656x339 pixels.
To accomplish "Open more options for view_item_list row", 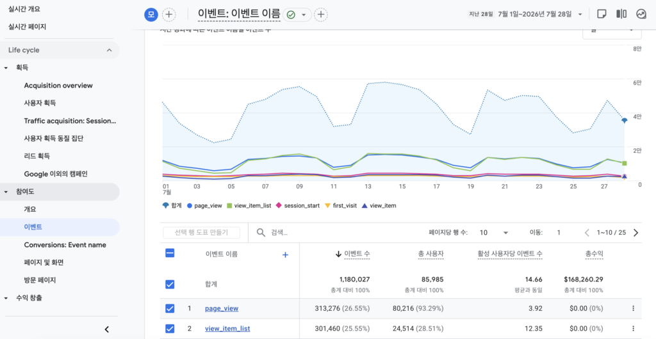I will click(x=633, y=329).
